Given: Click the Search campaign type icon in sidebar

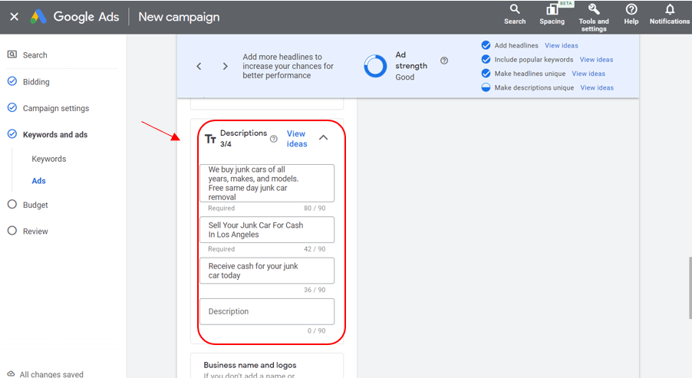Looking at the screenshot, I should (x=12, y=54).
